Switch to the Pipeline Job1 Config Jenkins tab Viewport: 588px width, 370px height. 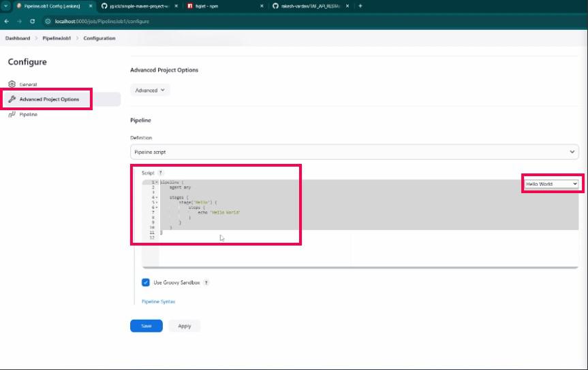click(52, 6)
